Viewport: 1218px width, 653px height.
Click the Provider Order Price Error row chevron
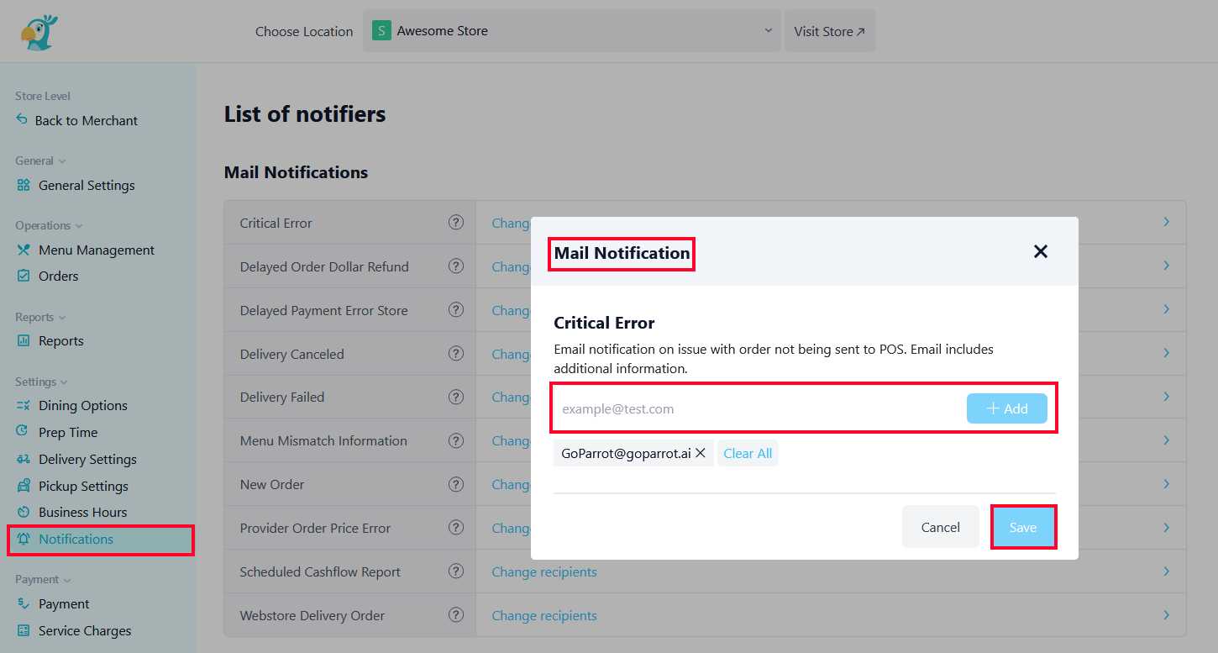tap(1167, 527)
